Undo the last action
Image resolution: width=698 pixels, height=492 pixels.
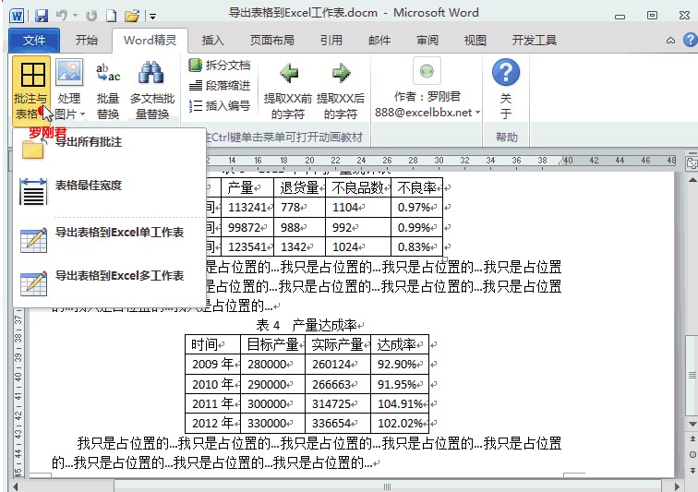click(62, 16)
